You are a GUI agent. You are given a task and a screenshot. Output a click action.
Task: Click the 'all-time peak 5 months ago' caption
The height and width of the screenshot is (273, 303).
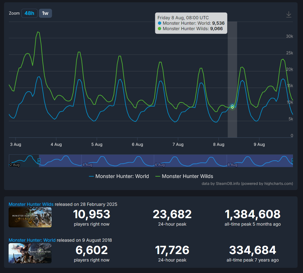pos(253,224)
